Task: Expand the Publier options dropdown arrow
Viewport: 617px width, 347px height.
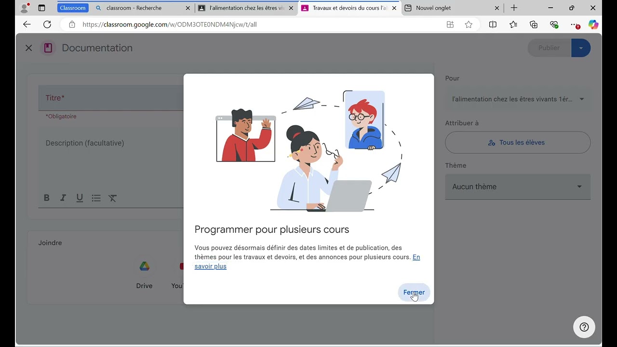Action: 581,48
